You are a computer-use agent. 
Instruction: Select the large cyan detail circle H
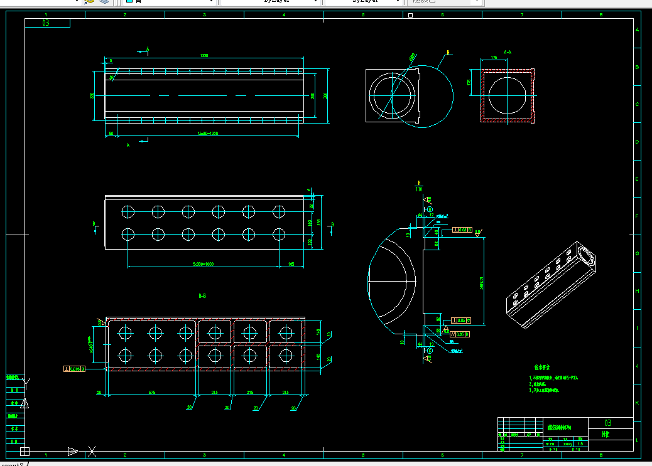[x=423, y=97]
